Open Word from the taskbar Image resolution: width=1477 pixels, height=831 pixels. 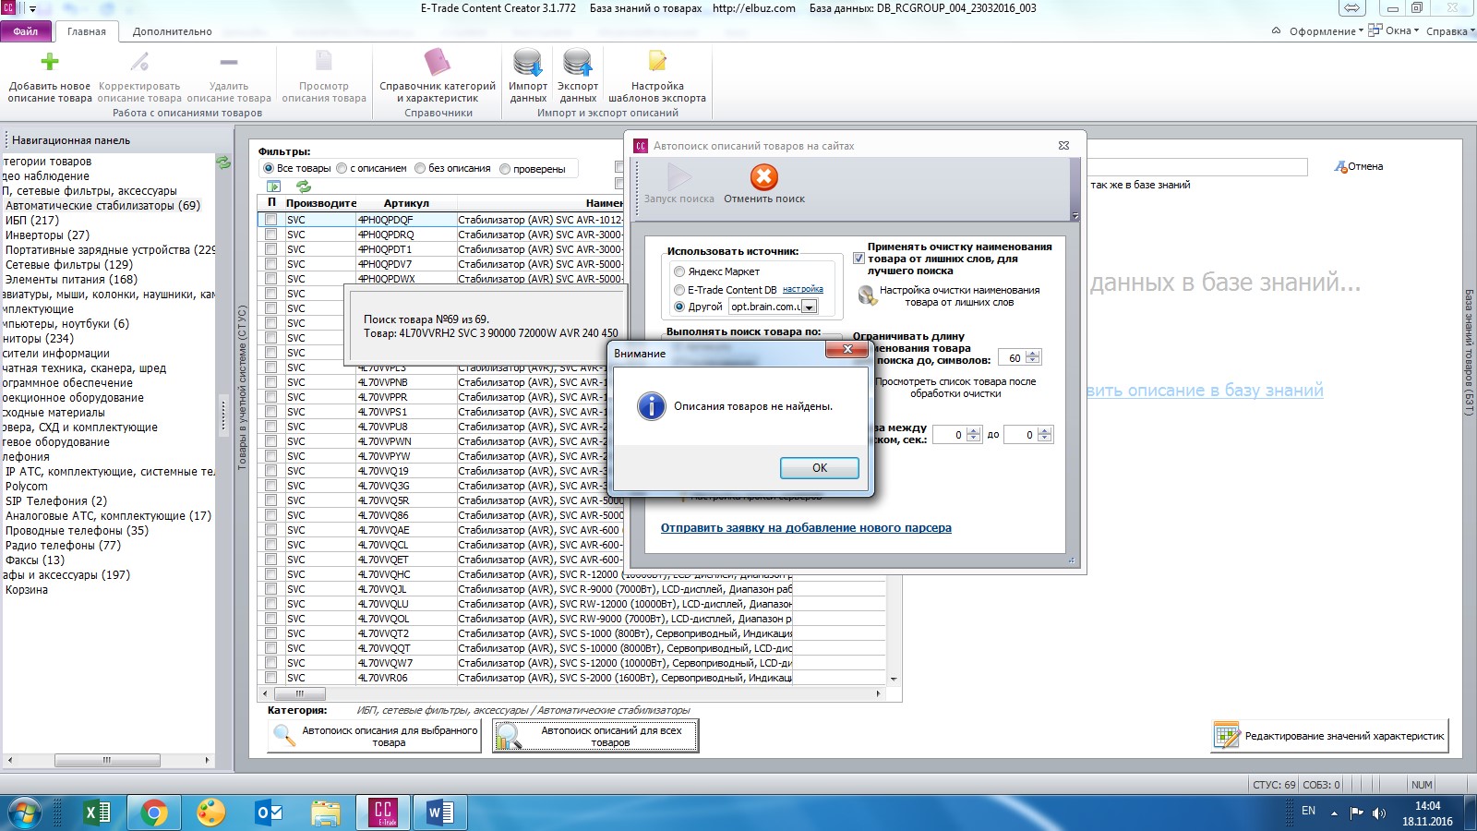tap(440, 813)
